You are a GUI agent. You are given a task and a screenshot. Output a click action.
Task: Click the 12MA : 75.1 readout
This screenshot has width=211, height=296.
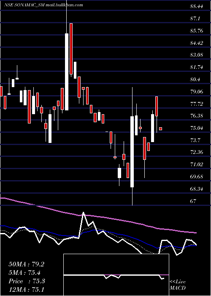coord(26,290)
